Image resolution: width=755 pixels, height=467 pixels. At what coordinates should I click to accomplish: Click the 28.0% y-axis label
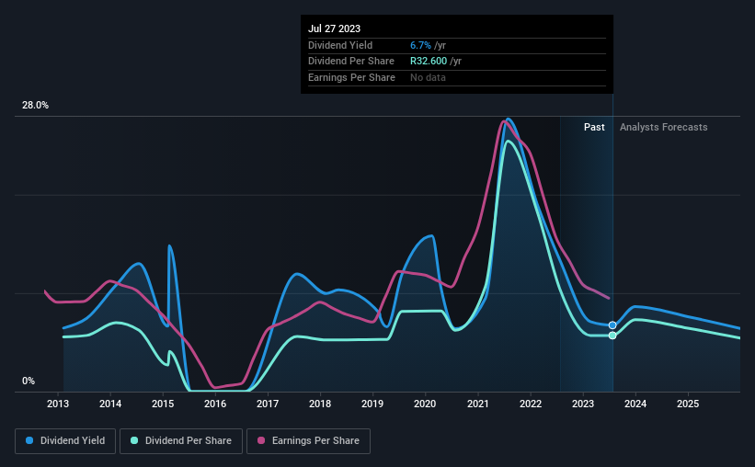[x=35, y=106]
